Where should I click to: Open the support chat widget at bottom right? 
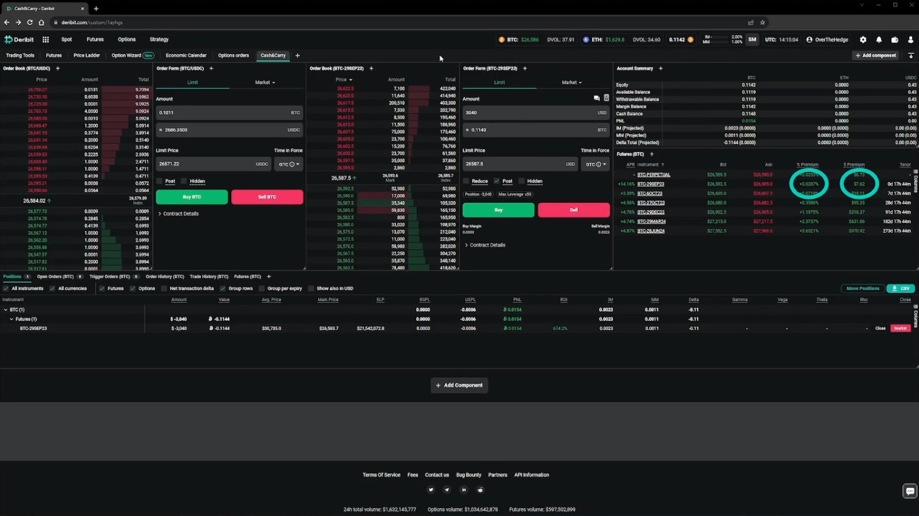click(910, 491)
